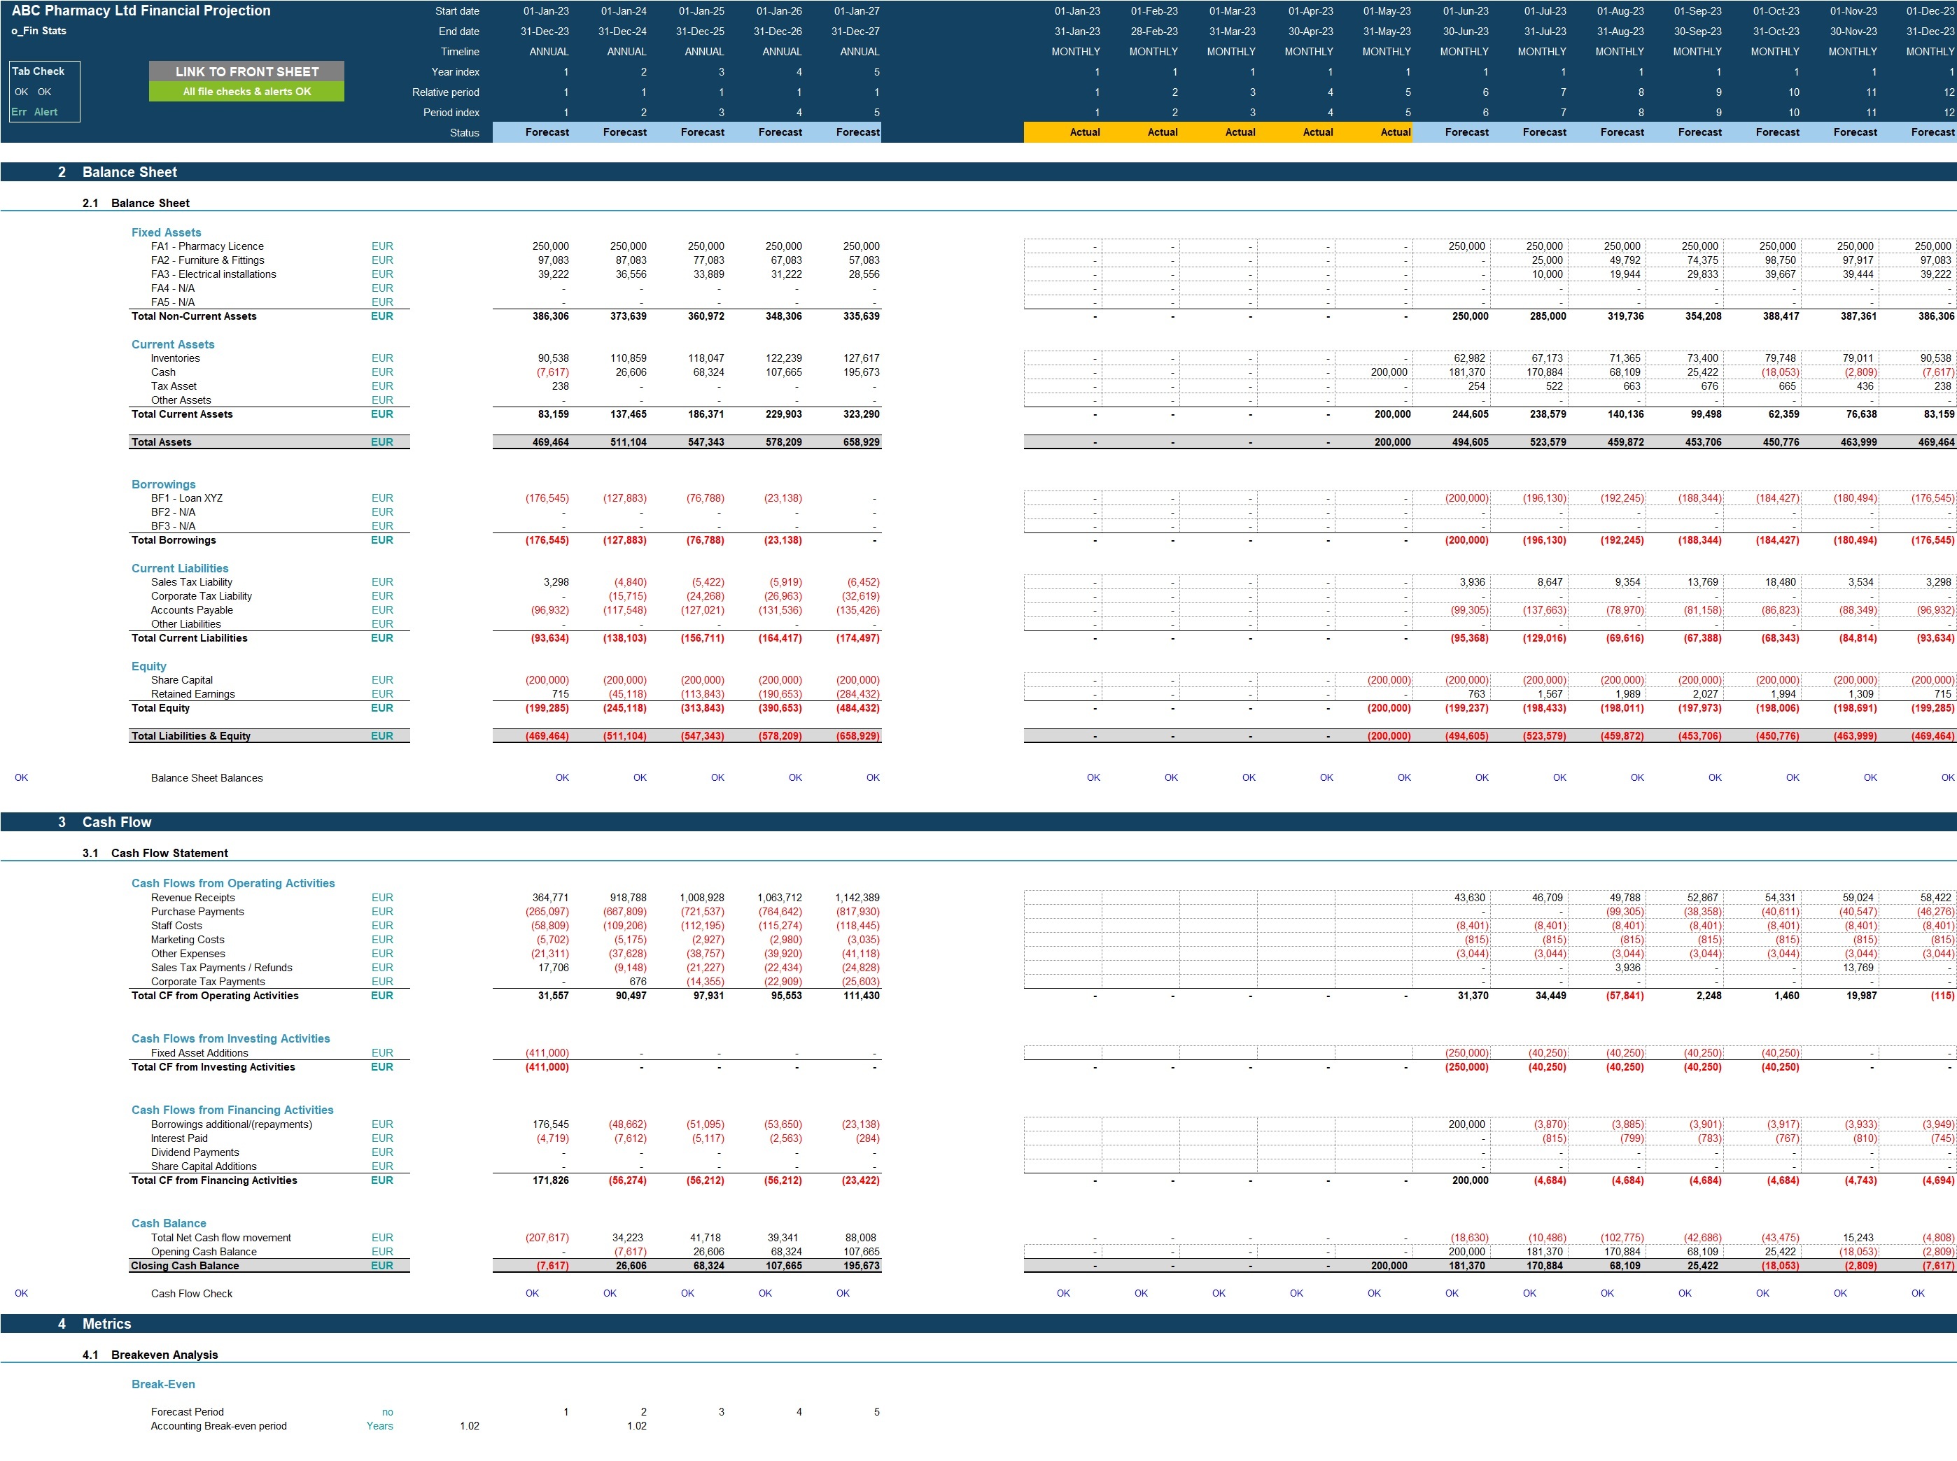This screenshot has height=1461, width=1957.
Task: Click the 01-Jun-23 monthly start date header
Action: coord(1466,11)
